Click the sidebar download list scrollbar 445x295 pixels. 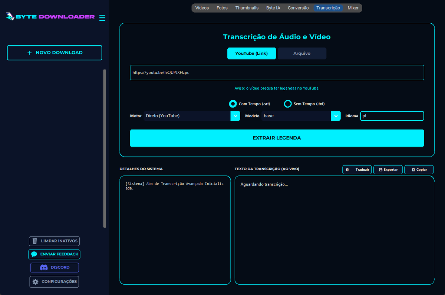[x=105, y=148]
